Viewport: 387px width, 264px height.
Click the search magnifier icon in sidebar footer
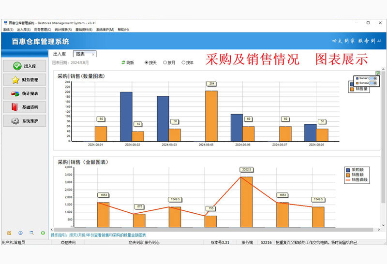tap(31, 233)
